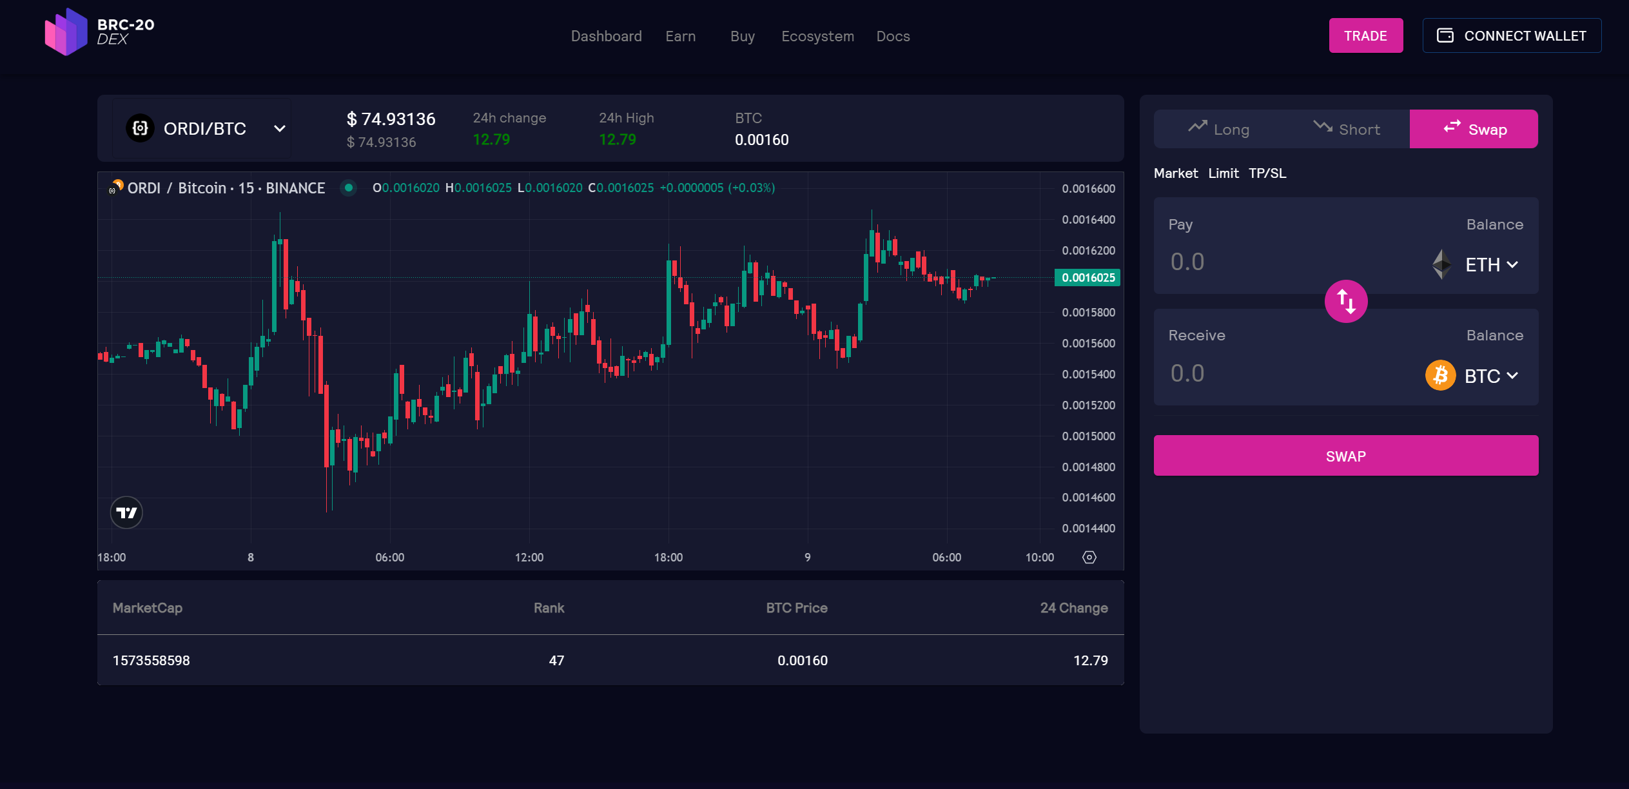Switch to Short position mode
Screen dimensions: 1629x789
[x=1346, y=129]
